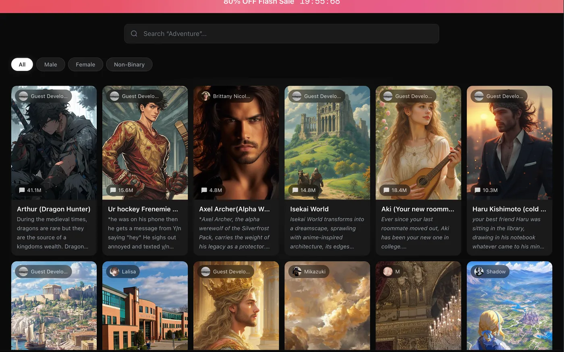Click Arthur description about medieval dragons
The height and width of the screenshot is (352, 564).
click(x=53, y=233)
